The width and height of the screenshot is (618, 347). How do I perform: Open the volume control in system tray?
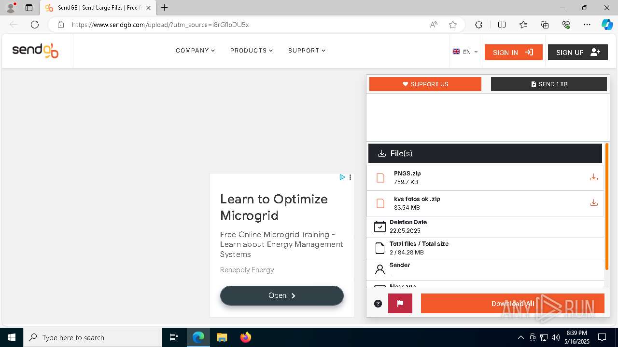tap(555, 337)
